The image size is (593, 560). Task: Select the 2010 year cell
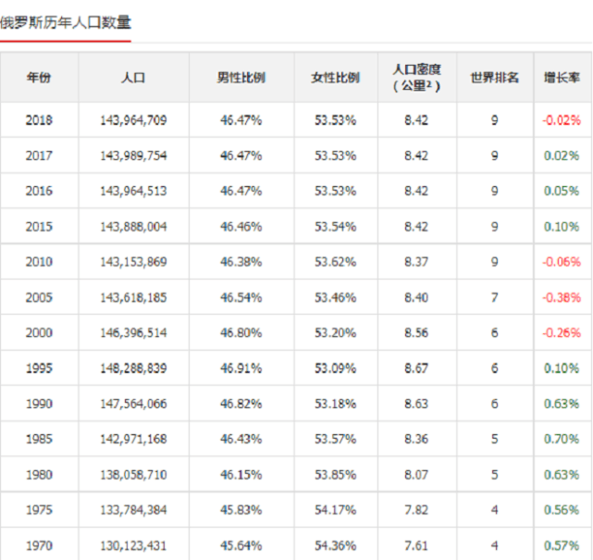(x=39, y=262)
